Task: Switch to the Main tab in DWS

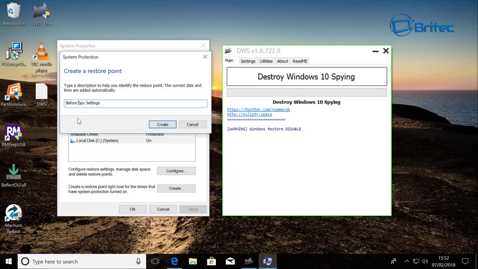Action: coord(229,61)
